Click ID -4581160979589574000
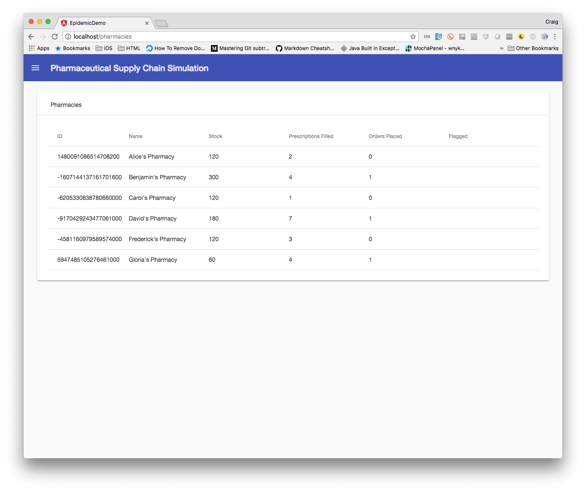Screen dimensions: 586x492 pos(90,239)
